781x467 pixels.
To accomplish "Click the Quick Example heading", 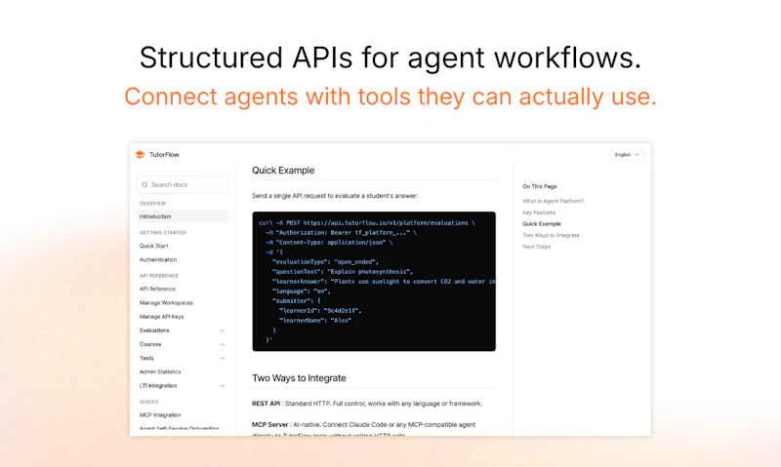I will tap(283, 171).
